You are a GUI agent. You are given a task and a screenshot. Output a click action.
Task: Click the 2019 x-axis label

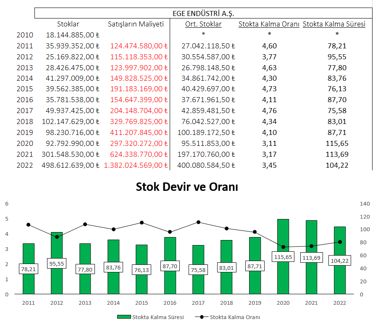click(x=255, y=303)
